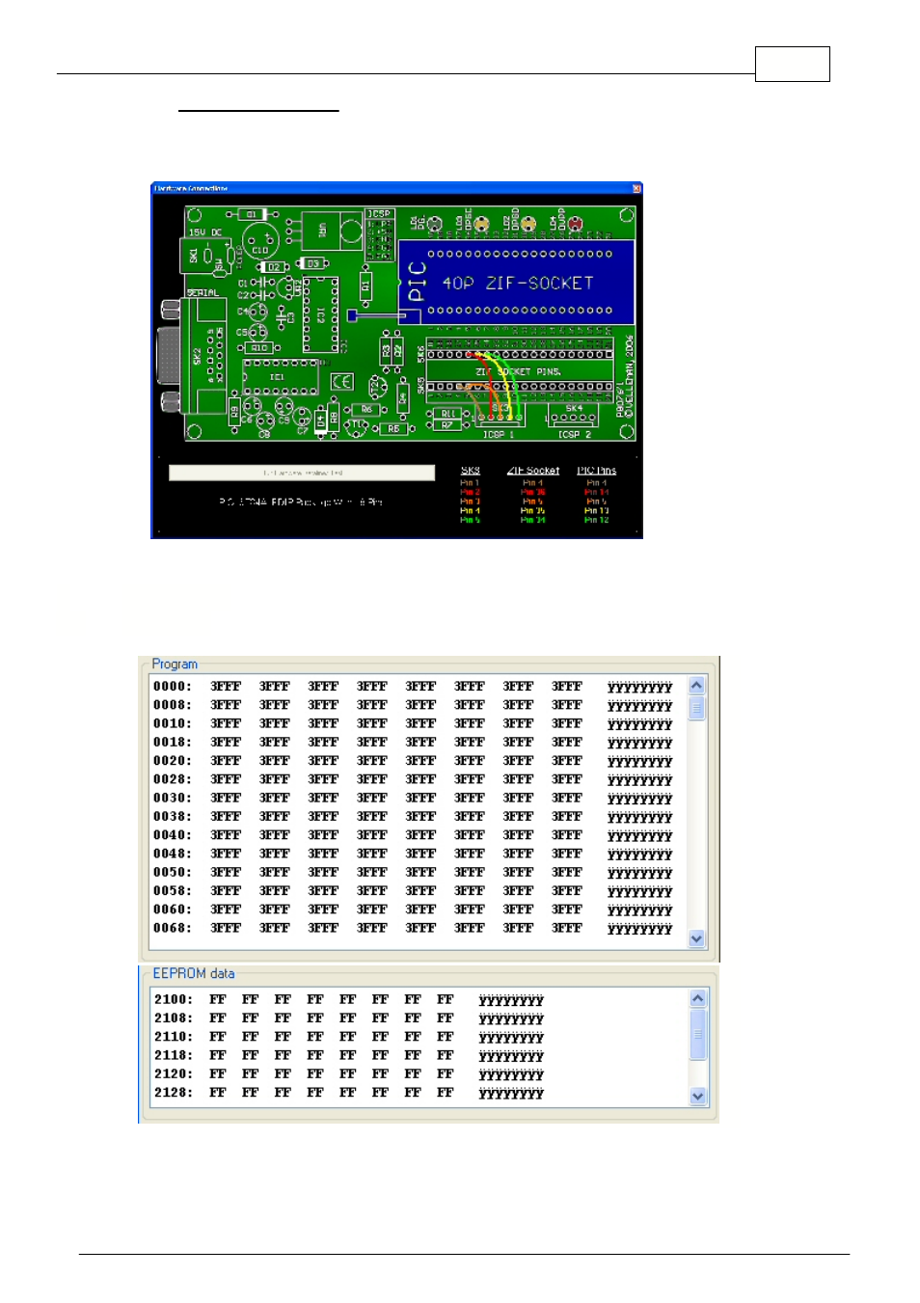Select the Program address row 0020:
920x1303 pixels.
coord(413,761)
